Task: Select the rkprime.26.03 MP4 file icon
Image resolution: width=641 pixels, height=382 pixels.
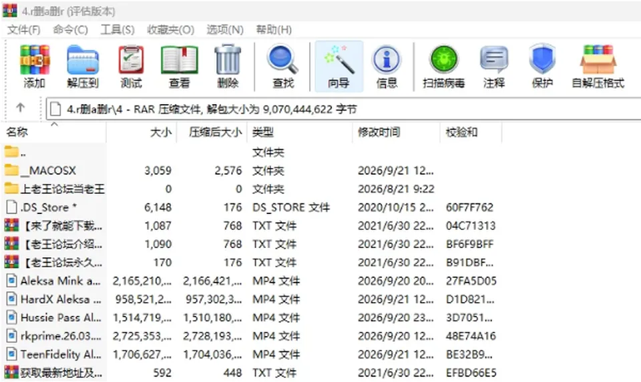Action: pyautogui.click(x=11, y=336)
